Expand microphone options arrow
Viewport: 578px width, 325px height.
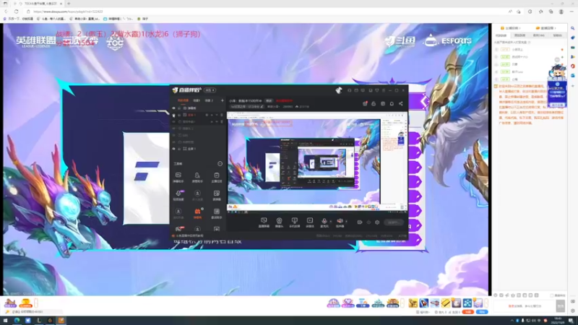pyautogui.click(x=330, y=222)
